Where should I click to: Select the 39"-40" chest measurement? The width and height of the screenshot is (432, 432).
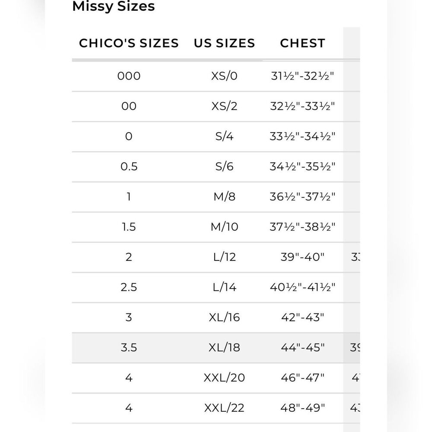point(302,257)
